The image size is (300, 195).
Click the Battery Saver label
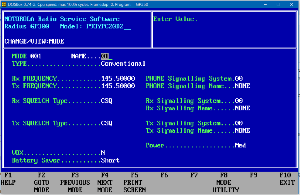point(36,160)
